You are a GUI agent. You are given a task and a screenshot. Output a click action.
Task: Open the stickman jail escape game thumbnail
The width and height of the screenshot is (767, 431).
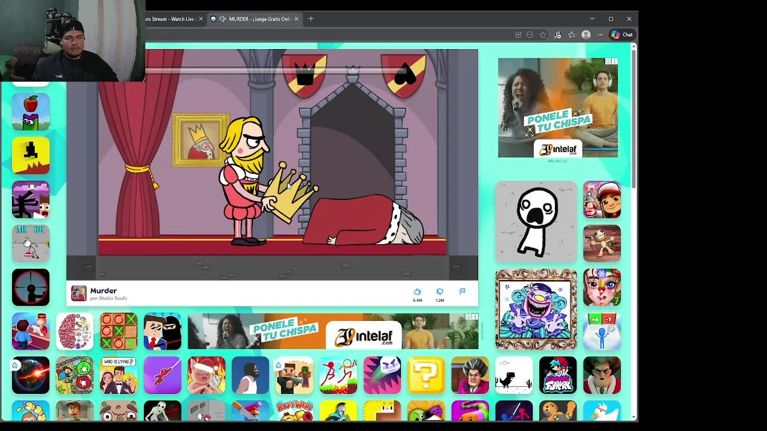click(x=31, y=243)
